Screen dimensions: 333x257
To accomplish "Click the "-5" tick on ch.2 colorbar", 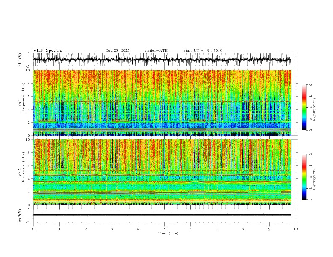I will pyautogui.click(x=310, y=177).
